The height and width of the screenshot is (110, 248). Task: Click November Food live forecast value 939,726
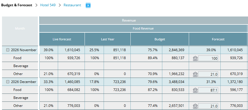pos(74,58)
